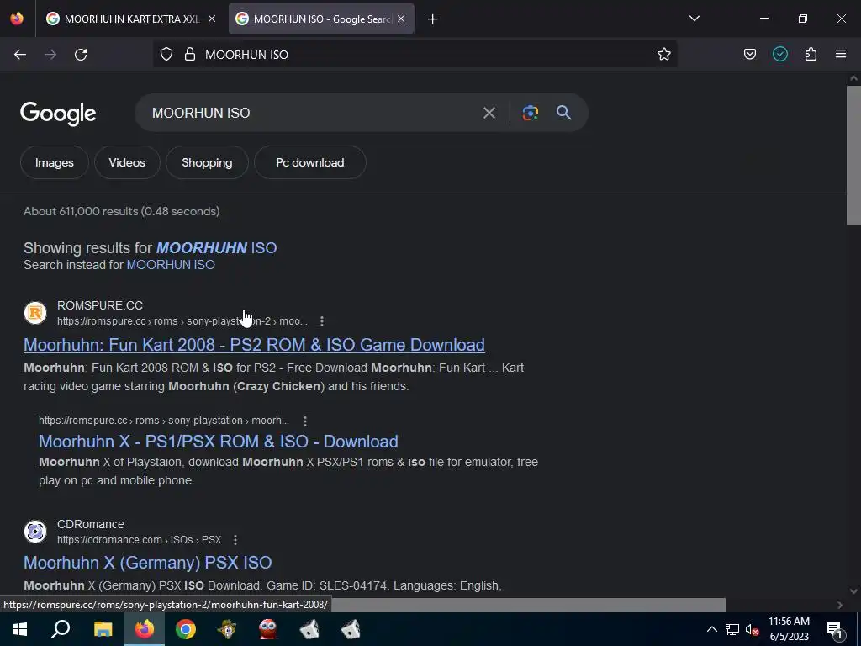This screenshot has height=646, width=861.
Task: Show hidden system tray icons
Action: pos(711,629)
